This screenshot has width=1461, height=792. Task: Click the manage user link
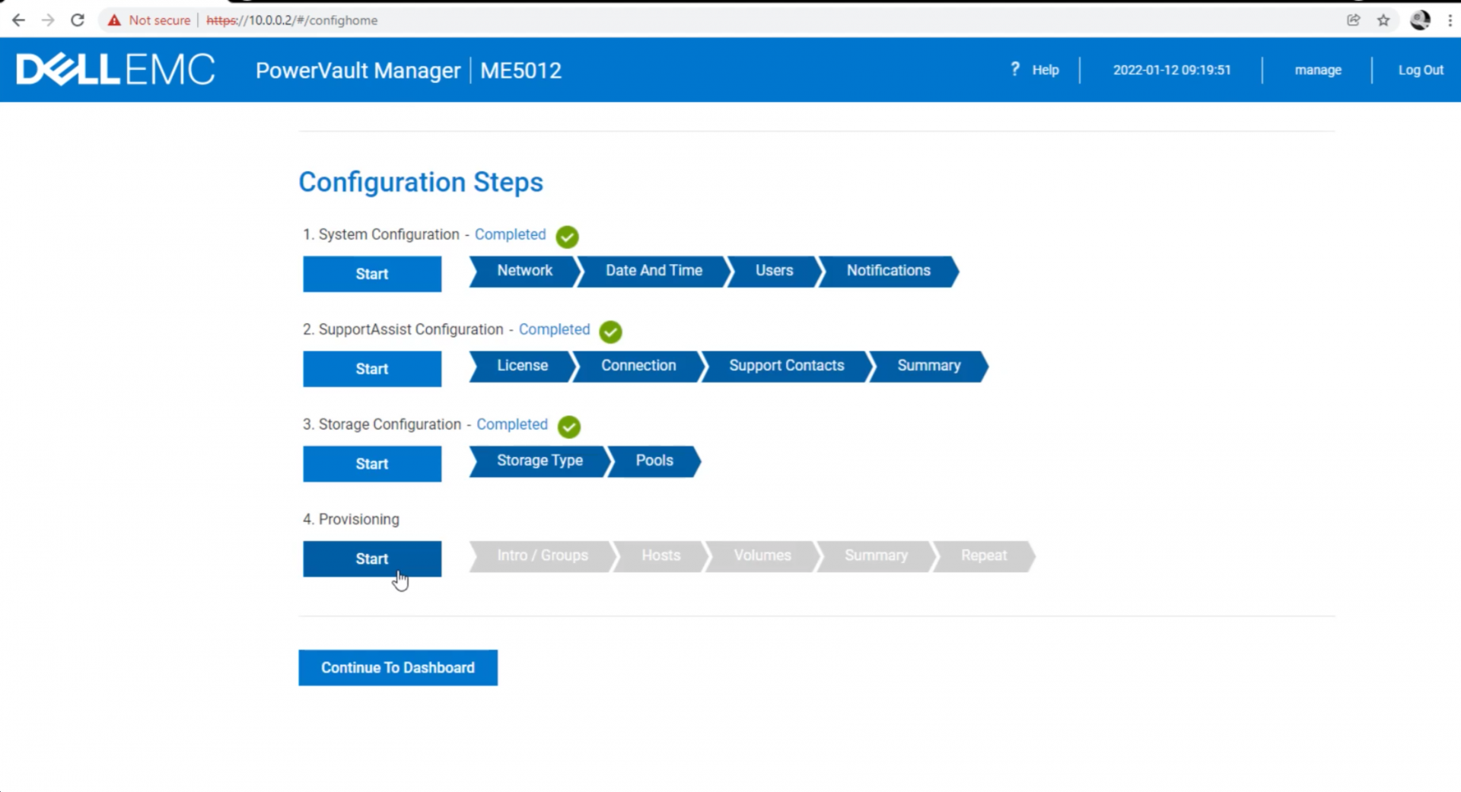point(1317,70)
